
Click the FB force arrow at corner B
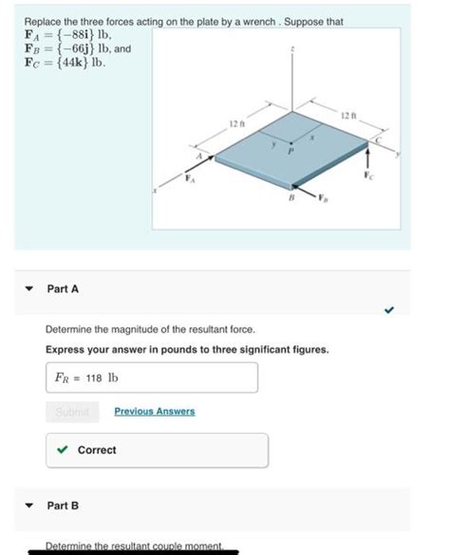303,191
